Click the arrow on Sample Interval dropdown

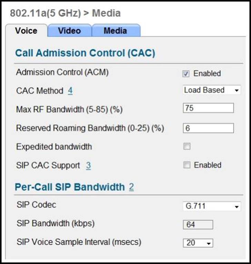point(209,243)
